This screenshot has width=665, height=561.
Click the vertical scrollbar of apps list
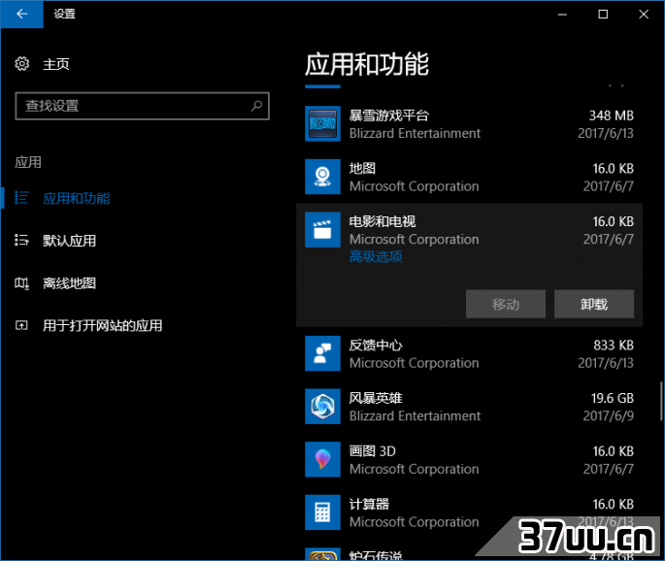coord(661,401)
